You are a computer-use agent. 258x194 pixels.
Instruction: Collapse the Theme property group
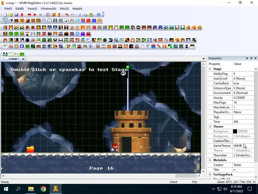pos(210,127)
